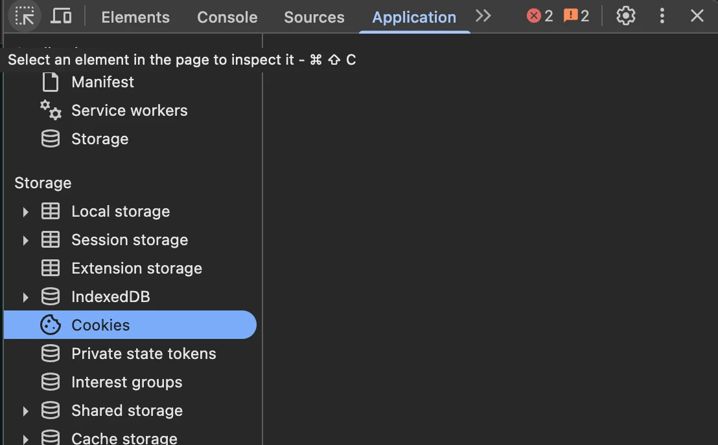Expand the Shared storage node
This screenshot has width=718, height=445.
(x=26, y=411)
